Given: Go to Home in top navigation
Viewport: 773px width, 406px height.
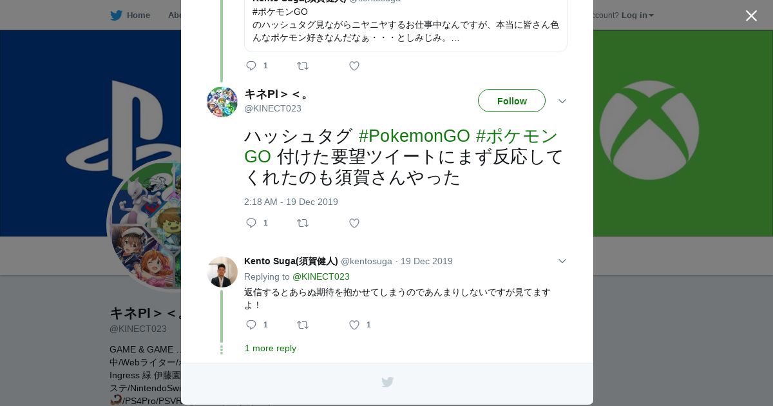Looking at the screenshot, I should pos(138,15).
